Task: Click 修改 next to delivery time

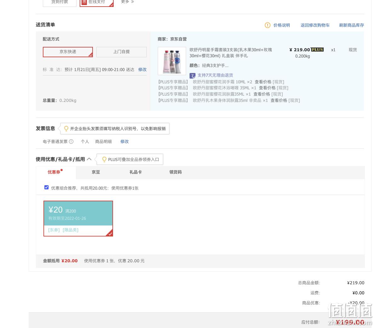Action: pos(142,69)
